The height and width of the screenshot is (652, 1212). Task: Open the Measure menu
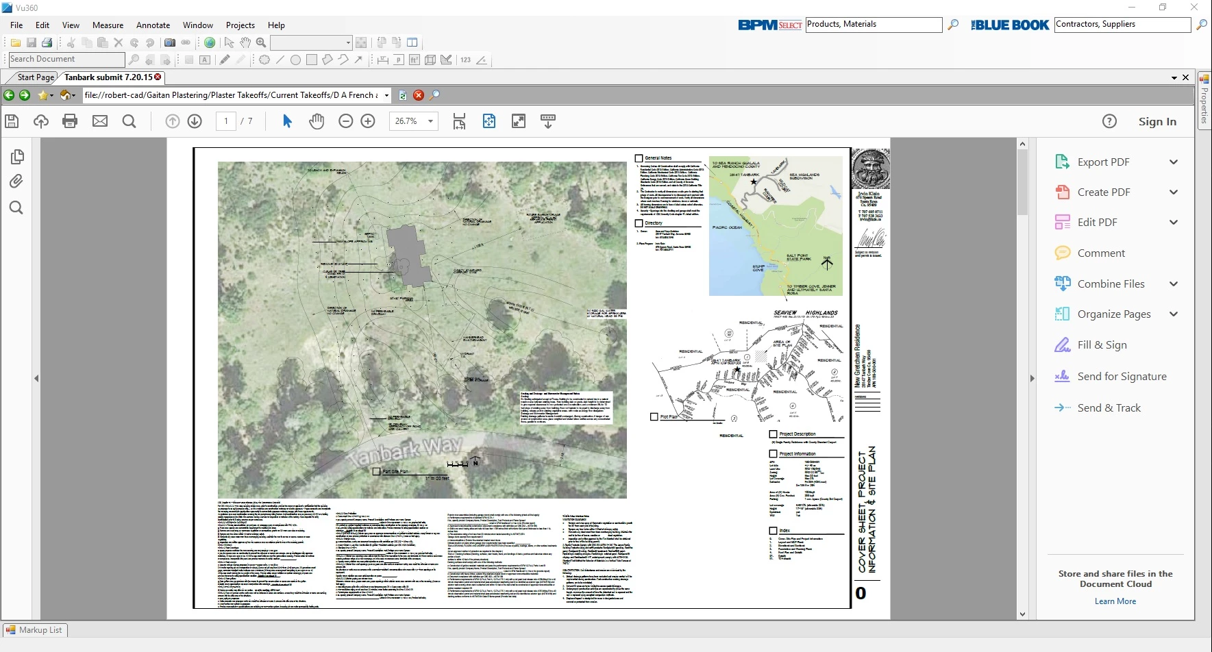click(x=108, y=25)
